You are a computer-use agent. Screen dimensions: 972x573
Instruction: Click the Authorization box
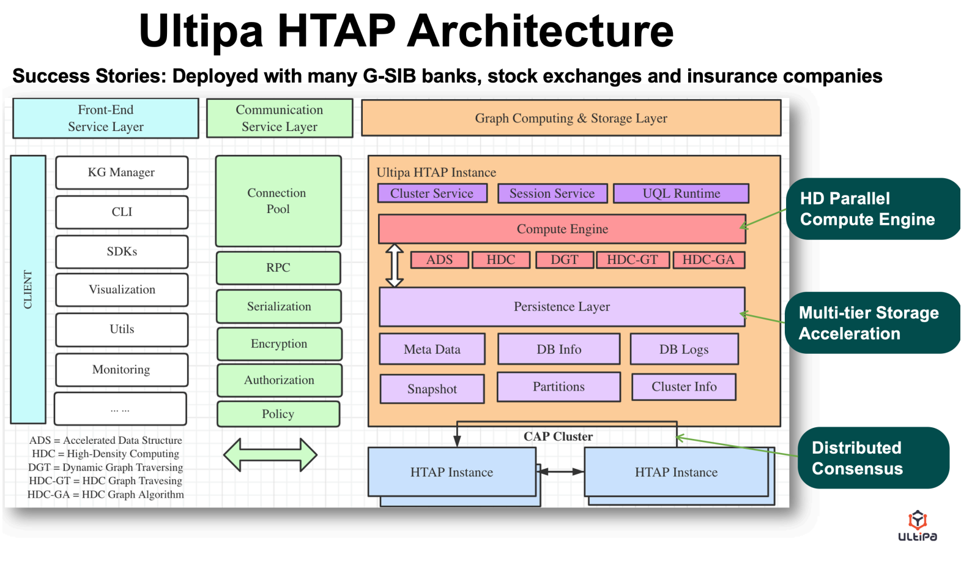pyautogui.click(x=279, y=380)
